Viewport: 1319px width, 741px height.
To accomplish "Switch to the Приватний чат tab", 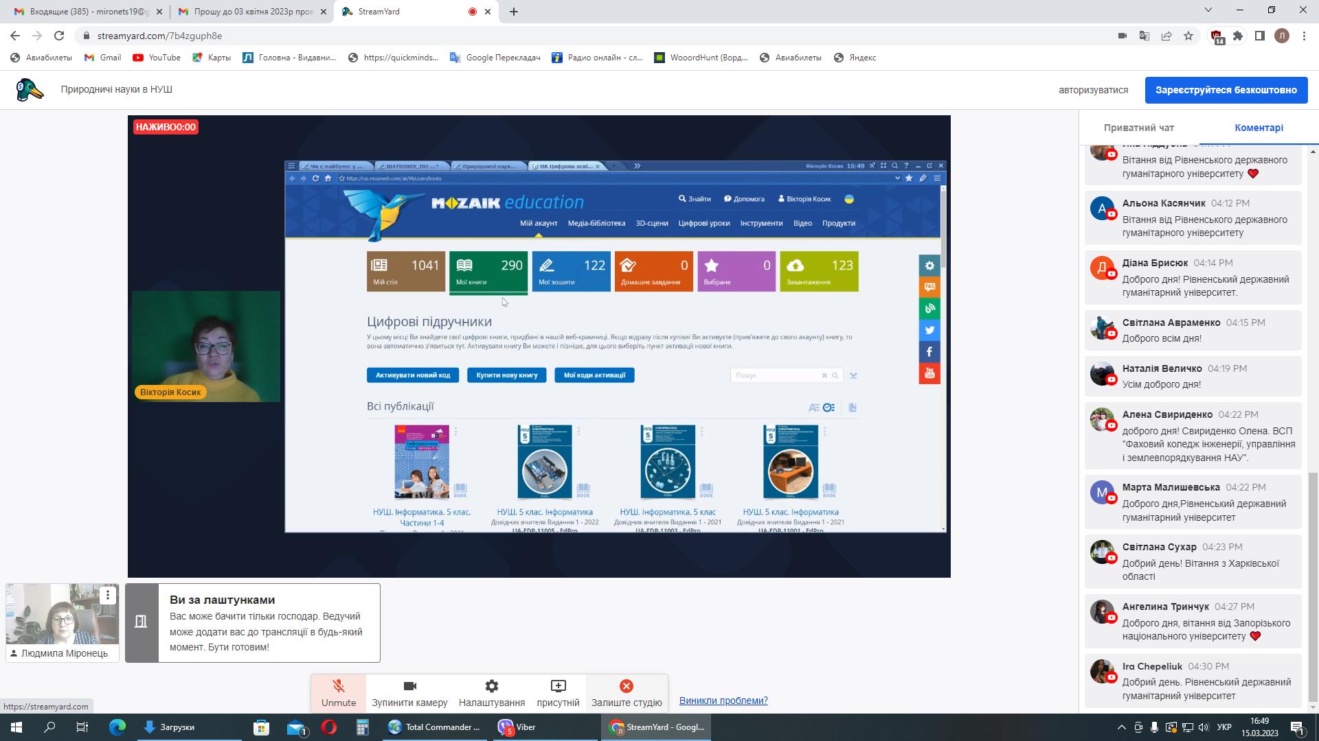I will pyautogui.click(x=1138, y=128).
